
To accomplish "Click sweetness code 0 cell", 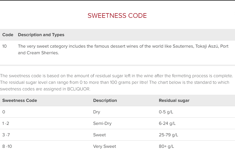I will tap(4, 112).
